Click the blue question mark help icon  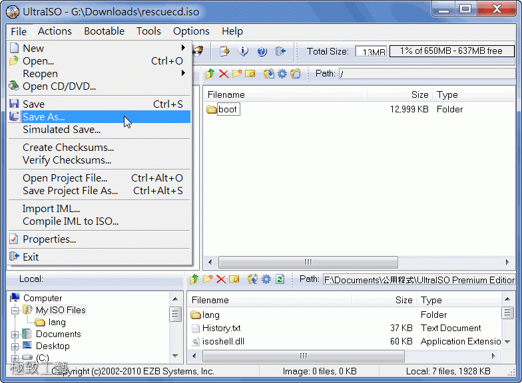[x=262, y=51]
